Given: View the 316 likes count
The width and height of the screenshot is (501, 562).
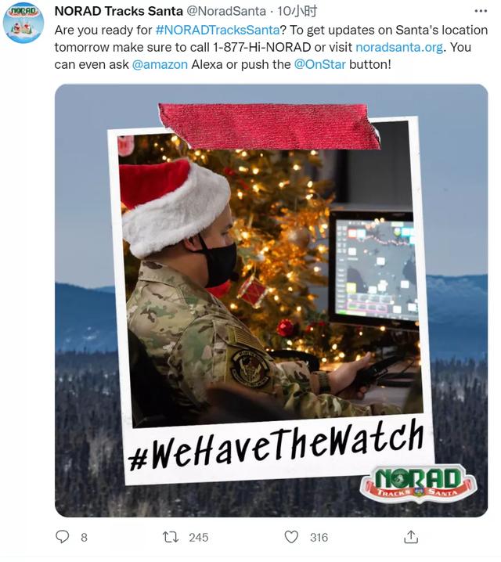Looking at the screenshot, I should point(319,537).
